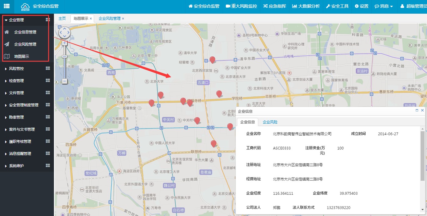This screenshot has width=427, height=216.
Task: Click the red marker above 联想桥
Action: (213, 144)
